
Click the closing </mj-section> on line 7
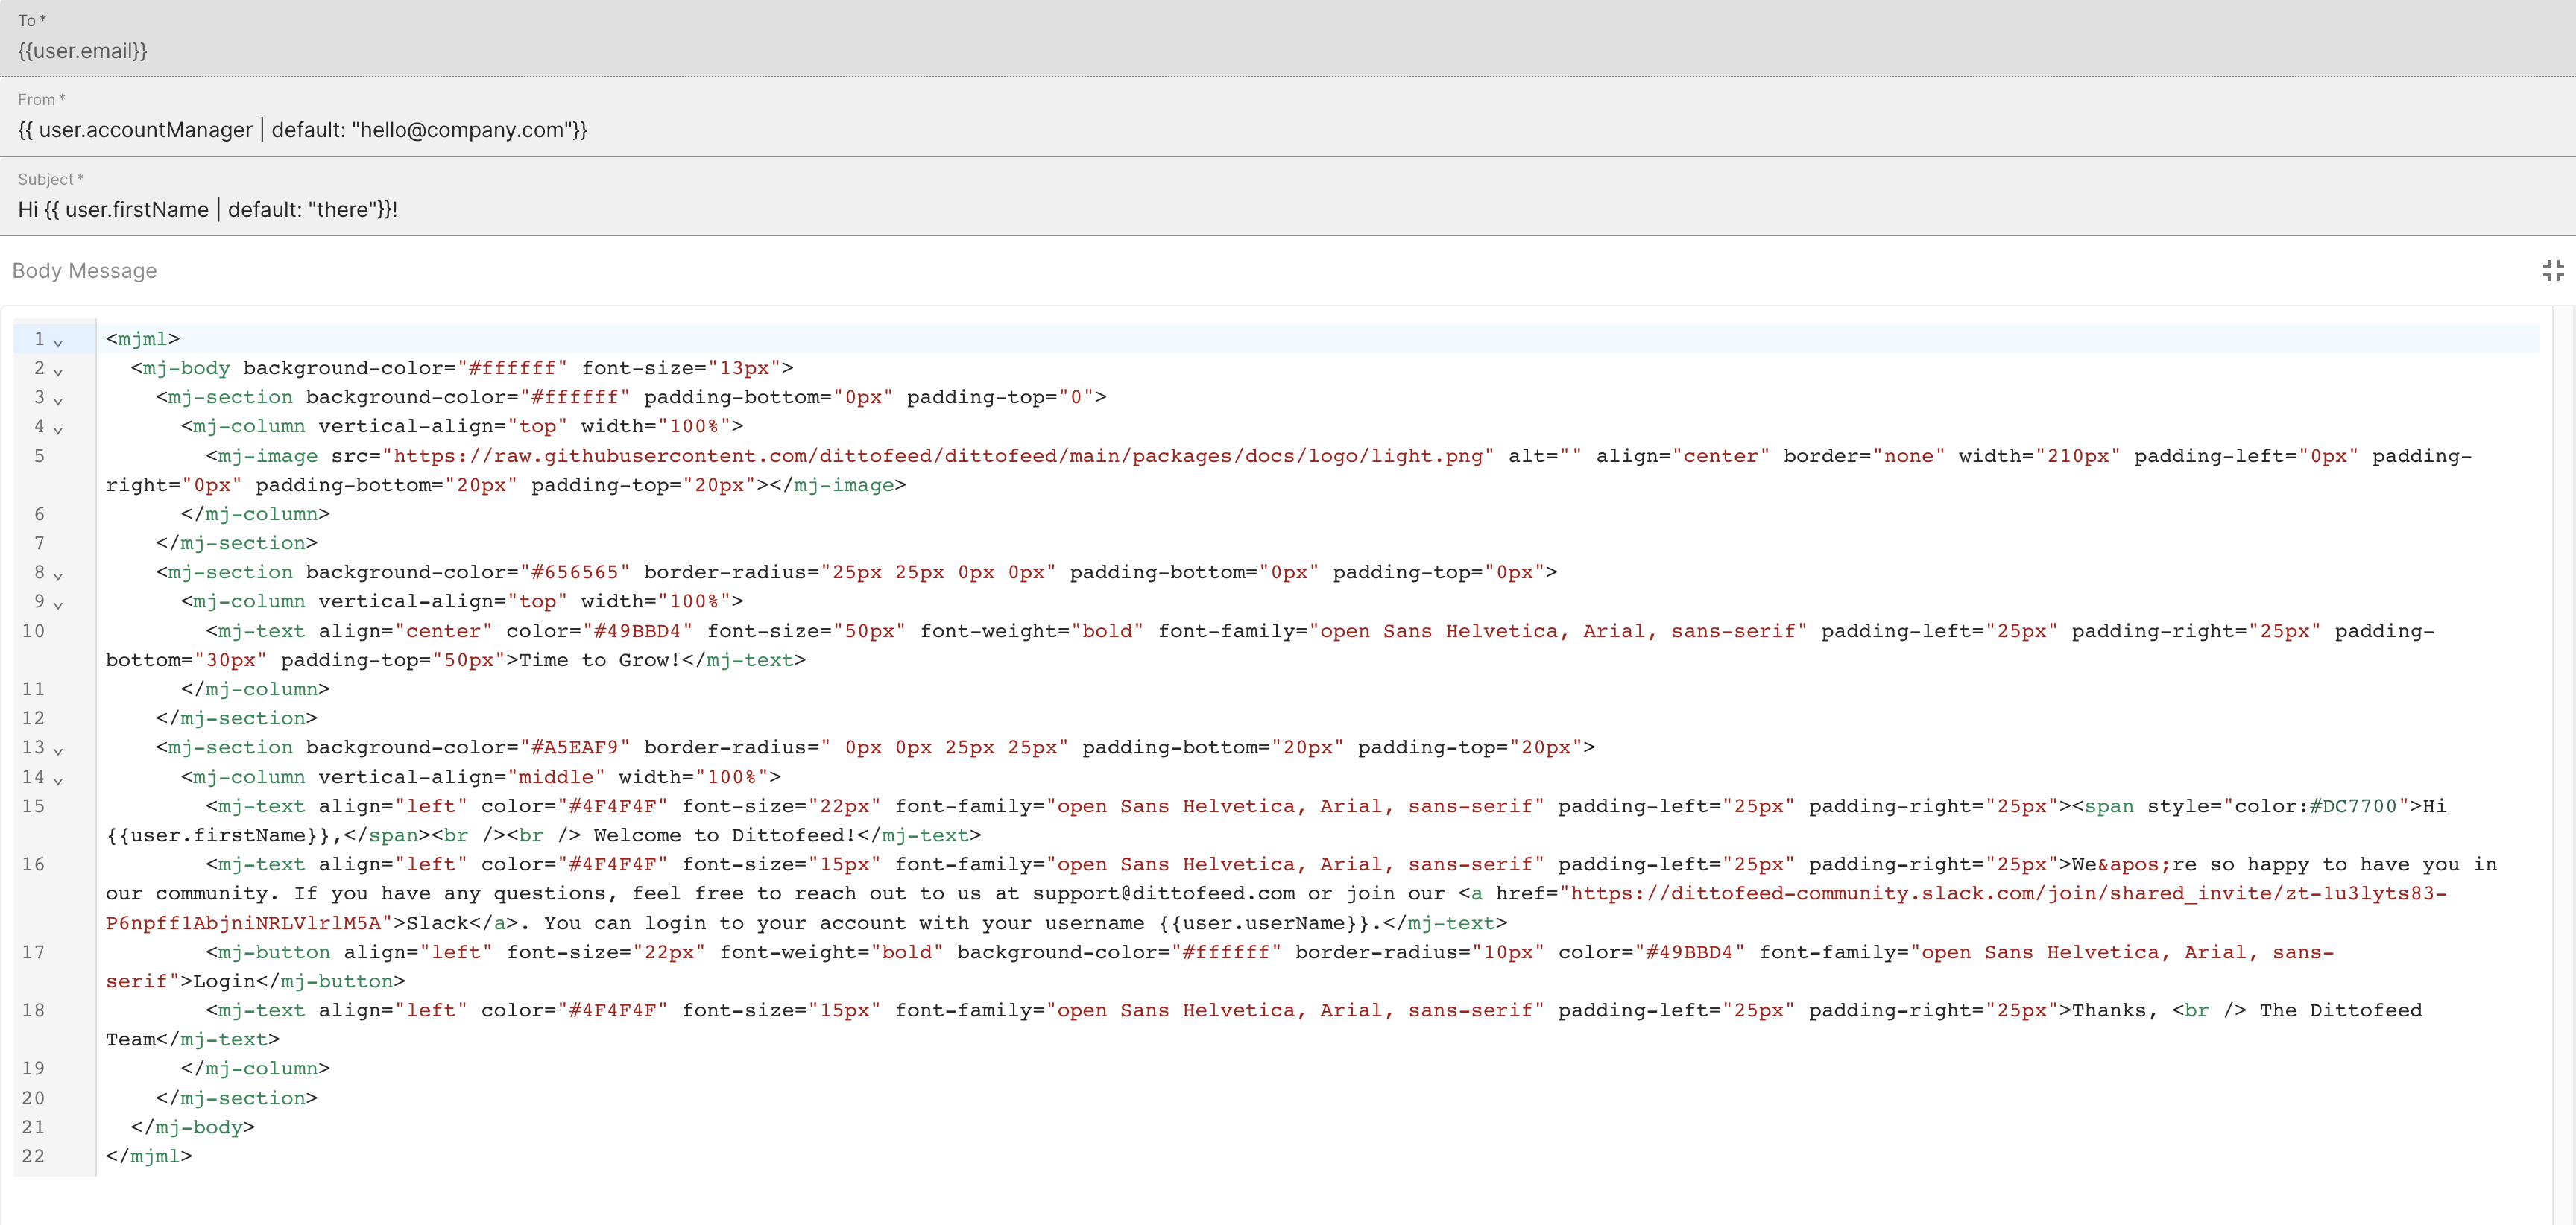coord(237,543)
